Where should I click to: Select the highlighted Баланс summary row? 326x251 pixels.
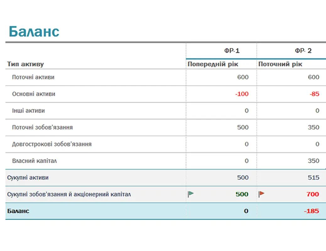click(18, 211)
